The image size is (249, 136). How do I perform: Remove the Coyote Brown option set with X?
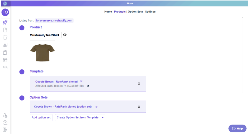click(x=139, y=107)
